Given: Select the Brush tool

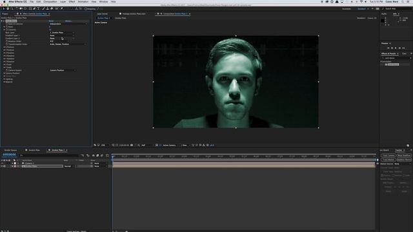Looking at the screenshot, I should tap(43, 8).
